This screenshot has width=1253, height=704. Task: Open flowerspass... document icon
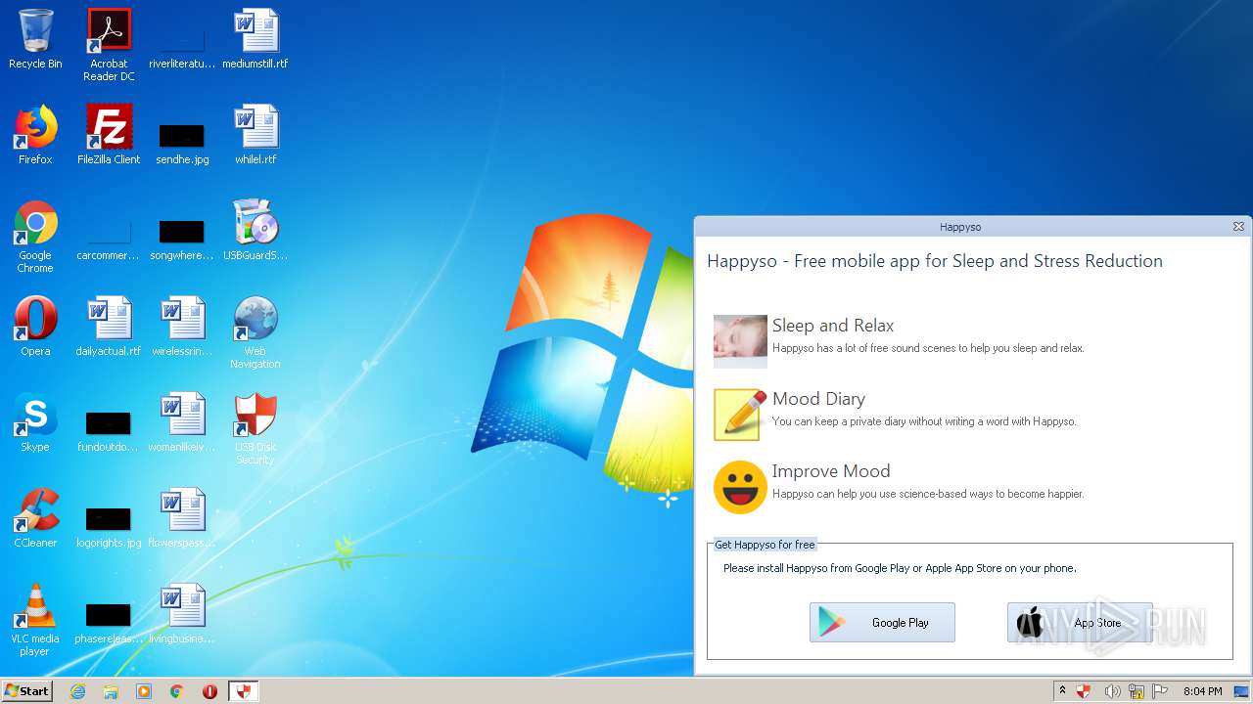[182, 518]
